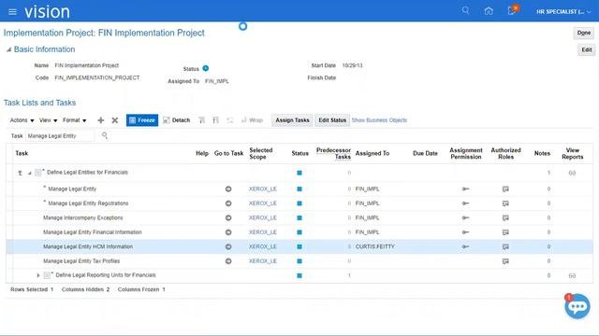Viewport: 599px width, 336px height.
Task: Open the hamburger navigation menu
Action: (x=12, y=12)
